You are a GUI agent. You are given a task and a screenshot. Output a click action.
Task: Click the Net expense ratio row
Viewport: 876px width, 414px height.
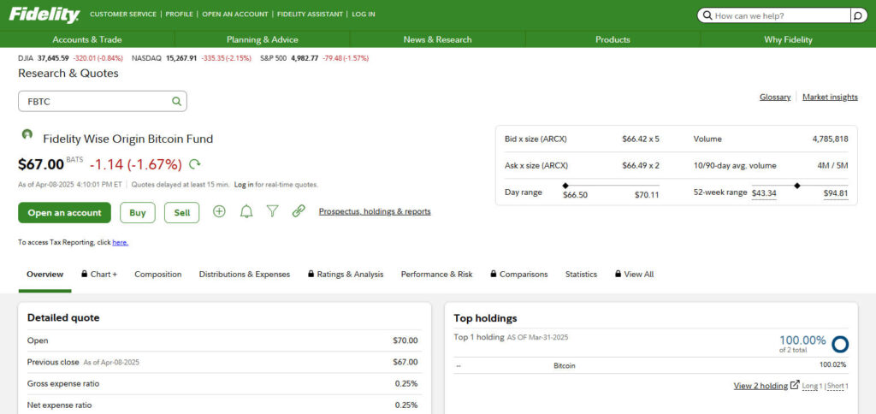pyautogui.click(x=222, y=405)
